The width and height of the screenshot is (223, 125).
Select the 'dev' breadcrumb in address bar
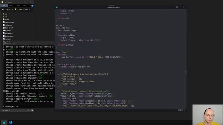tap(21, 9)
